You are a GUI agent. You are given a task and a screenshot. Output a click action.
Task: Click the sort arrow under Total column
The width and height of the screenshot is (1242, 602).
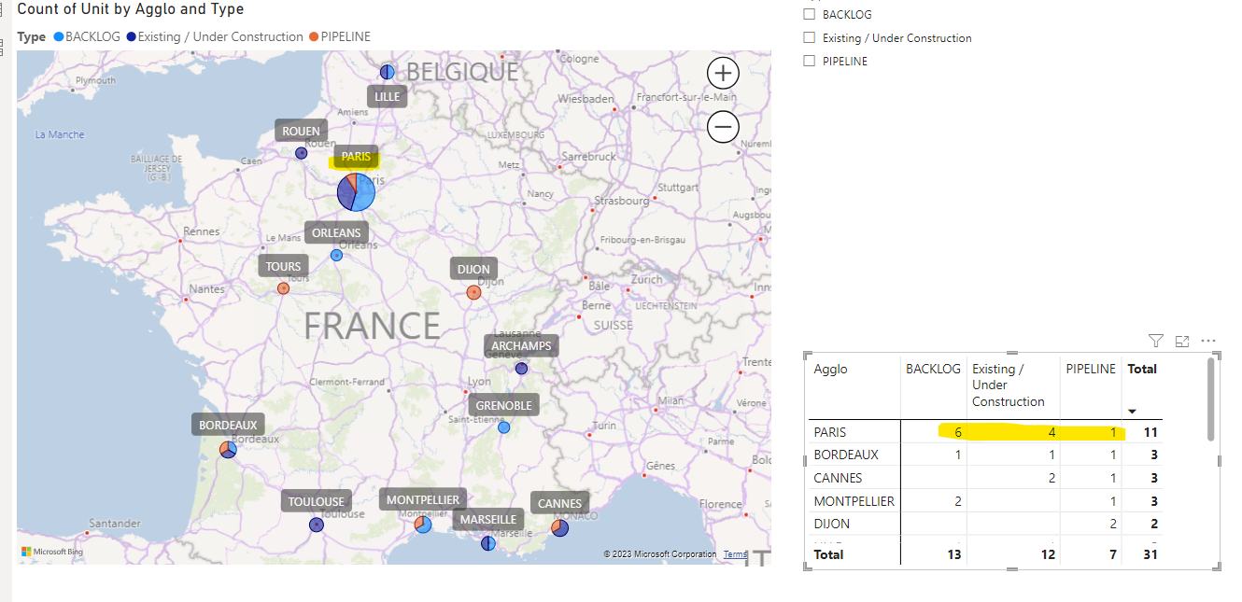point(1132,412)
